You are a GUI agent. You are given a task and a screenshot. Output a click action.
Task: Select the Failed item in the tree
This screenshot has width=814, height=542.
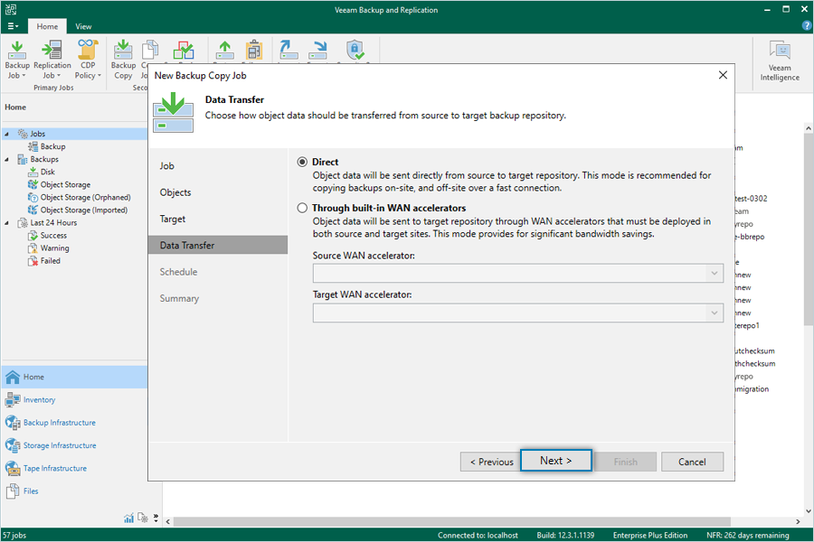tap(51, 261)
